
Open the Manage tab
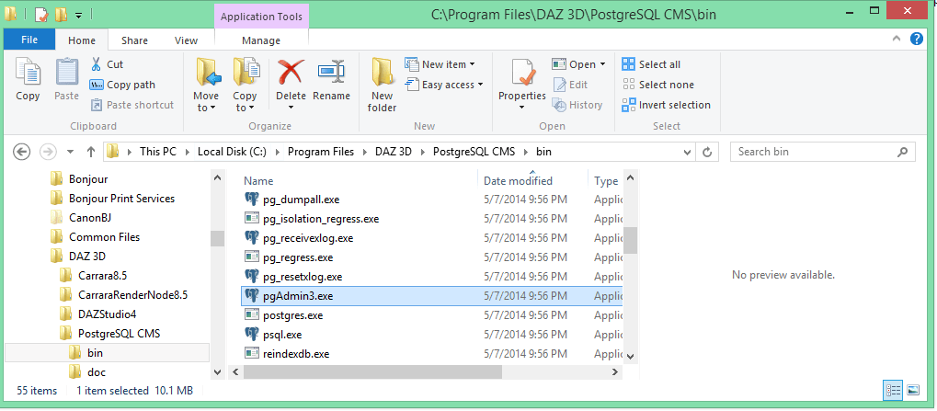261,40
